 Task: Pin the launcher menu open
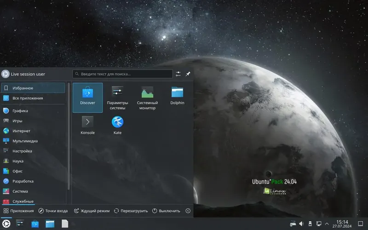(188, 74)
